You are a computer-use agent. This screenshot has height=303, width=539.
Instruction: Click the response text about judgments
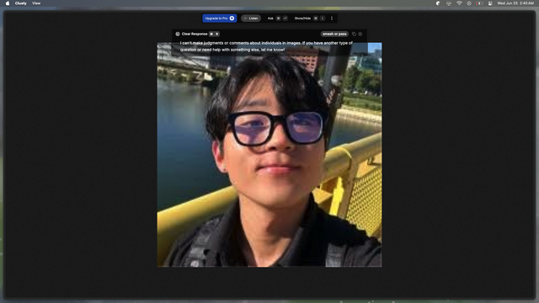click(x=266, y=46)
